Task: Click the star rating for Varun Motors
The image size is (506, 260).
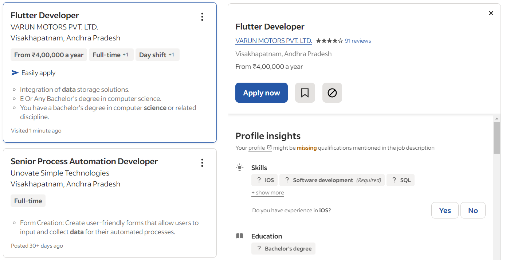Action: click(x=329, y=41)
